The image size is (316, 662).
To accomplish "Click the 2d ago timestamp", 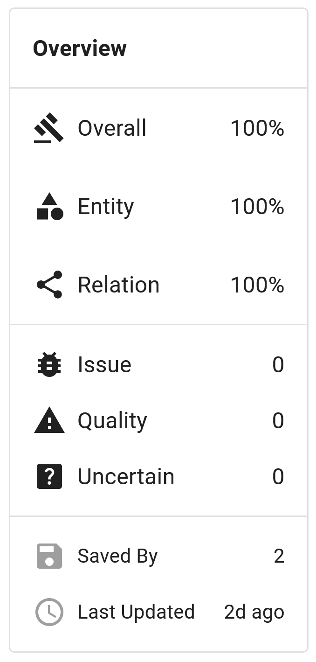I will [x=254, y=612].
